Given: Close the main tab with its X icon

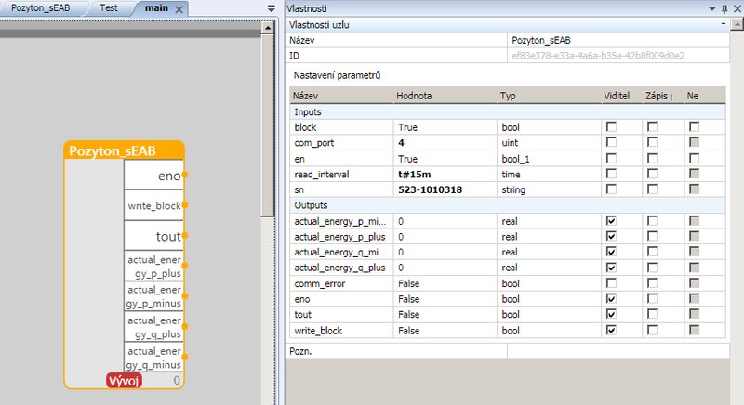Looking at the screenshot, I should click(x=179, y=8).
